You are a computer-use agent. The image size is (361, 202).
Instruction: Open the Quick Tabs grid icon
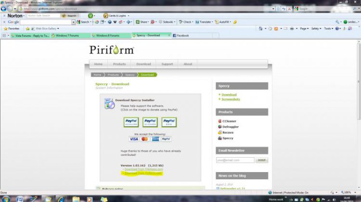tap(4, 36)
